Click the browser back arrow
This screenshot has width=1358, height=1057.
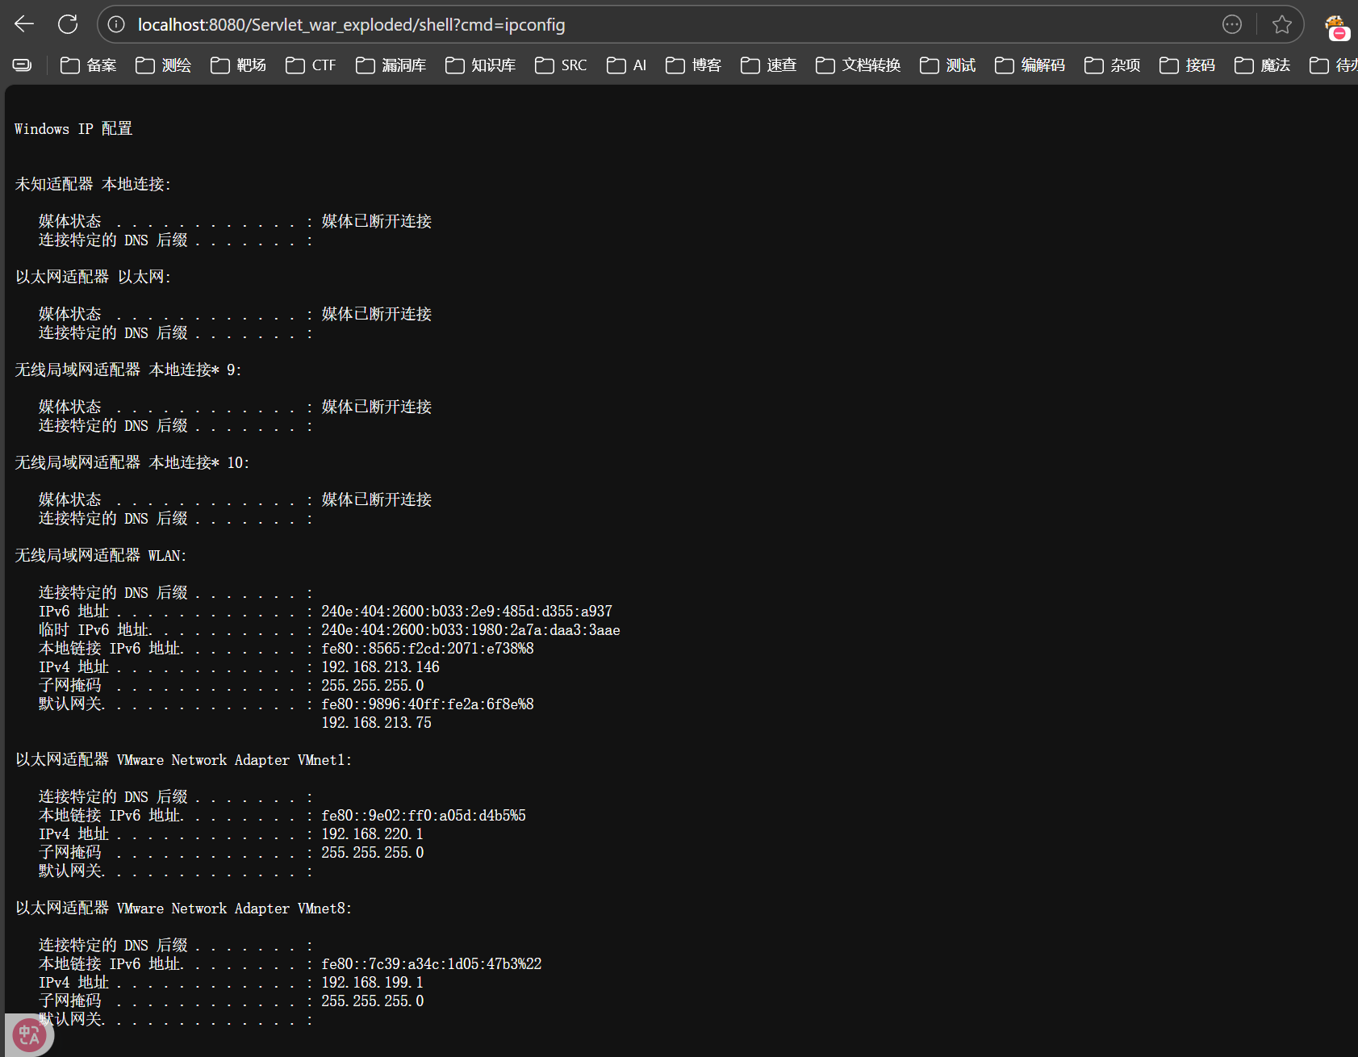click(x=24, y=24)
